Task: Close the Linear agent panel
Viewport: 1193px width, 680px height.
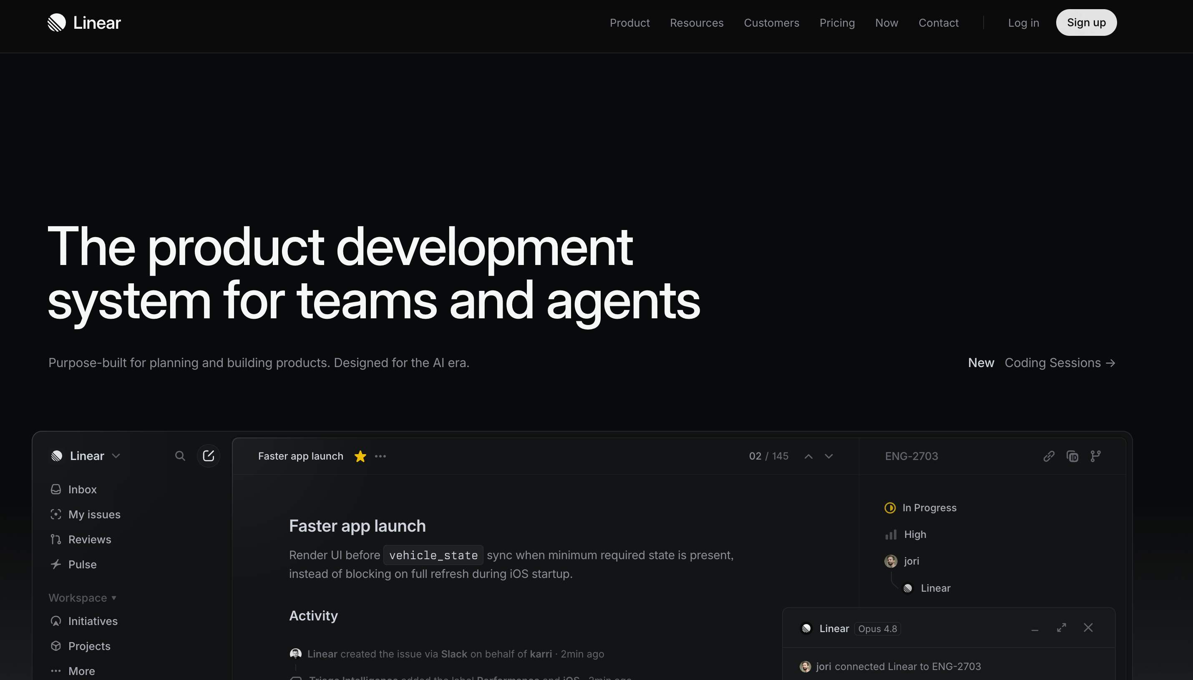Action: [1088, 627]
